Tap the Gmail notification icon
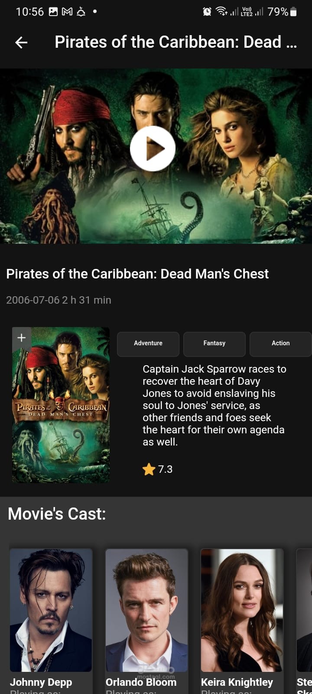The width and height of the screenshot is (312, 694). pos(67,12)
